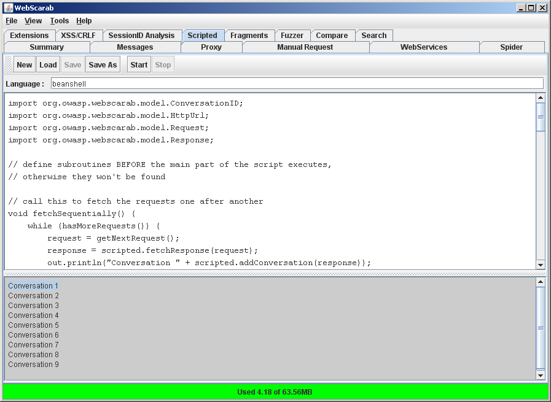Select the SessionID Analysis tab
Image resolution: width=551 pixels, height=402 pixels.
tap(142, 36)
